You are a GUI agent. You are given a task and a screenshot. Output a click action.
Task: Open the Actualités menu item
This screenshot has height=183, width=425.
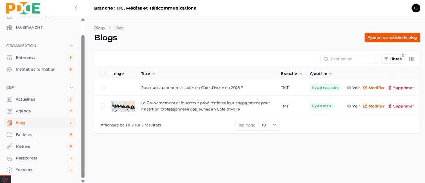25,99
